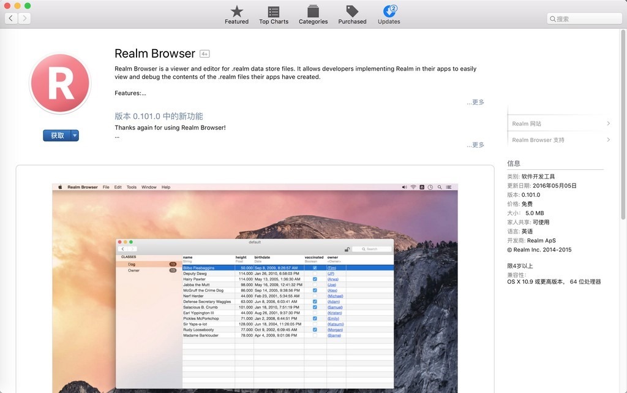Open the Top Charts tab
627x393 pixels.
274,15
